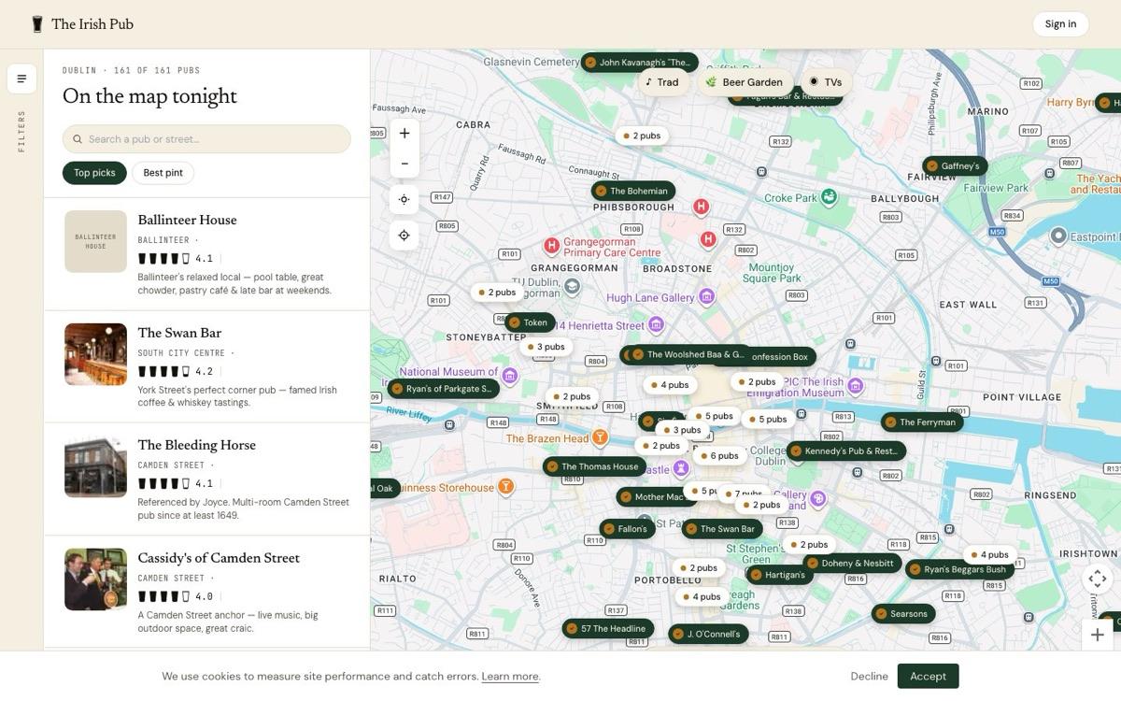Click Grangegorman Primary Care hospital icon
This screenshot has width=1121, height=701.
coord(552,246)
